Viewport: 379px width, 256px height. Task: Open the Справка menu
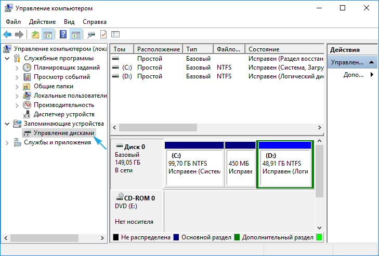[x=95, y=22]
